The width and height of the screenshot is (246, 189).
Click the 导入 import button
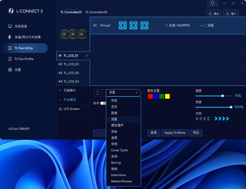pos(231,13)
